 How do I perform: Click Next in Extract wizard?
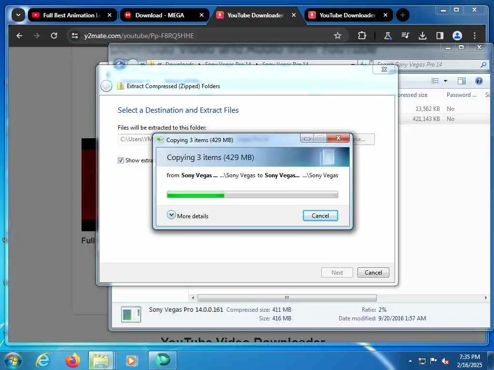point(337,273)
